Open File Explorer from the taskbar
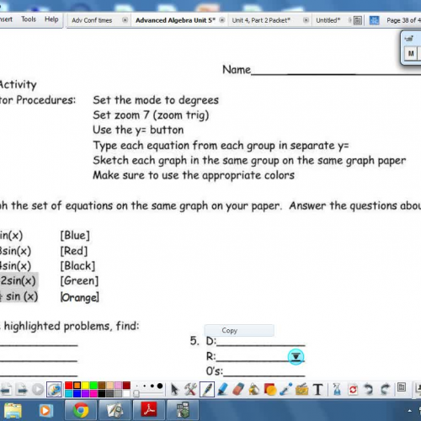 [x=13, y=411]
